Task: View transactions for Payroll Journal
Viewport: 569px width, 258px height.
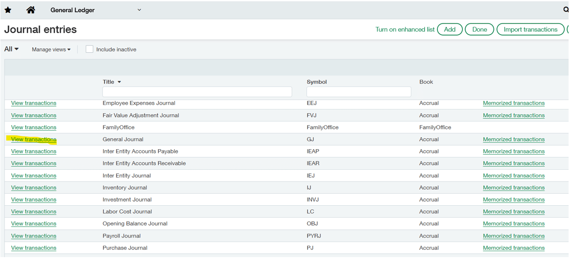Action: point(34,236)
